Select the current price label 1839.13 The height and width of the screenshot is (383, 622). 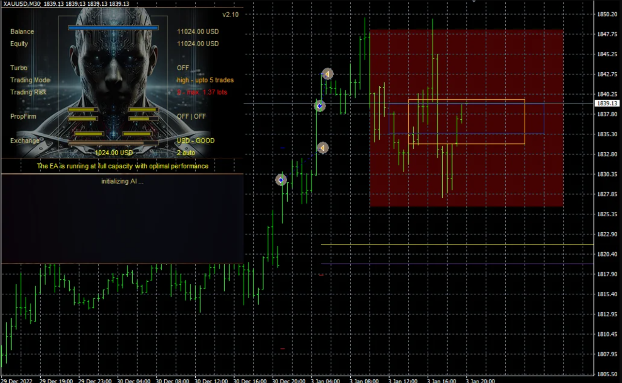pyautogui.click(x=606, y=103)
